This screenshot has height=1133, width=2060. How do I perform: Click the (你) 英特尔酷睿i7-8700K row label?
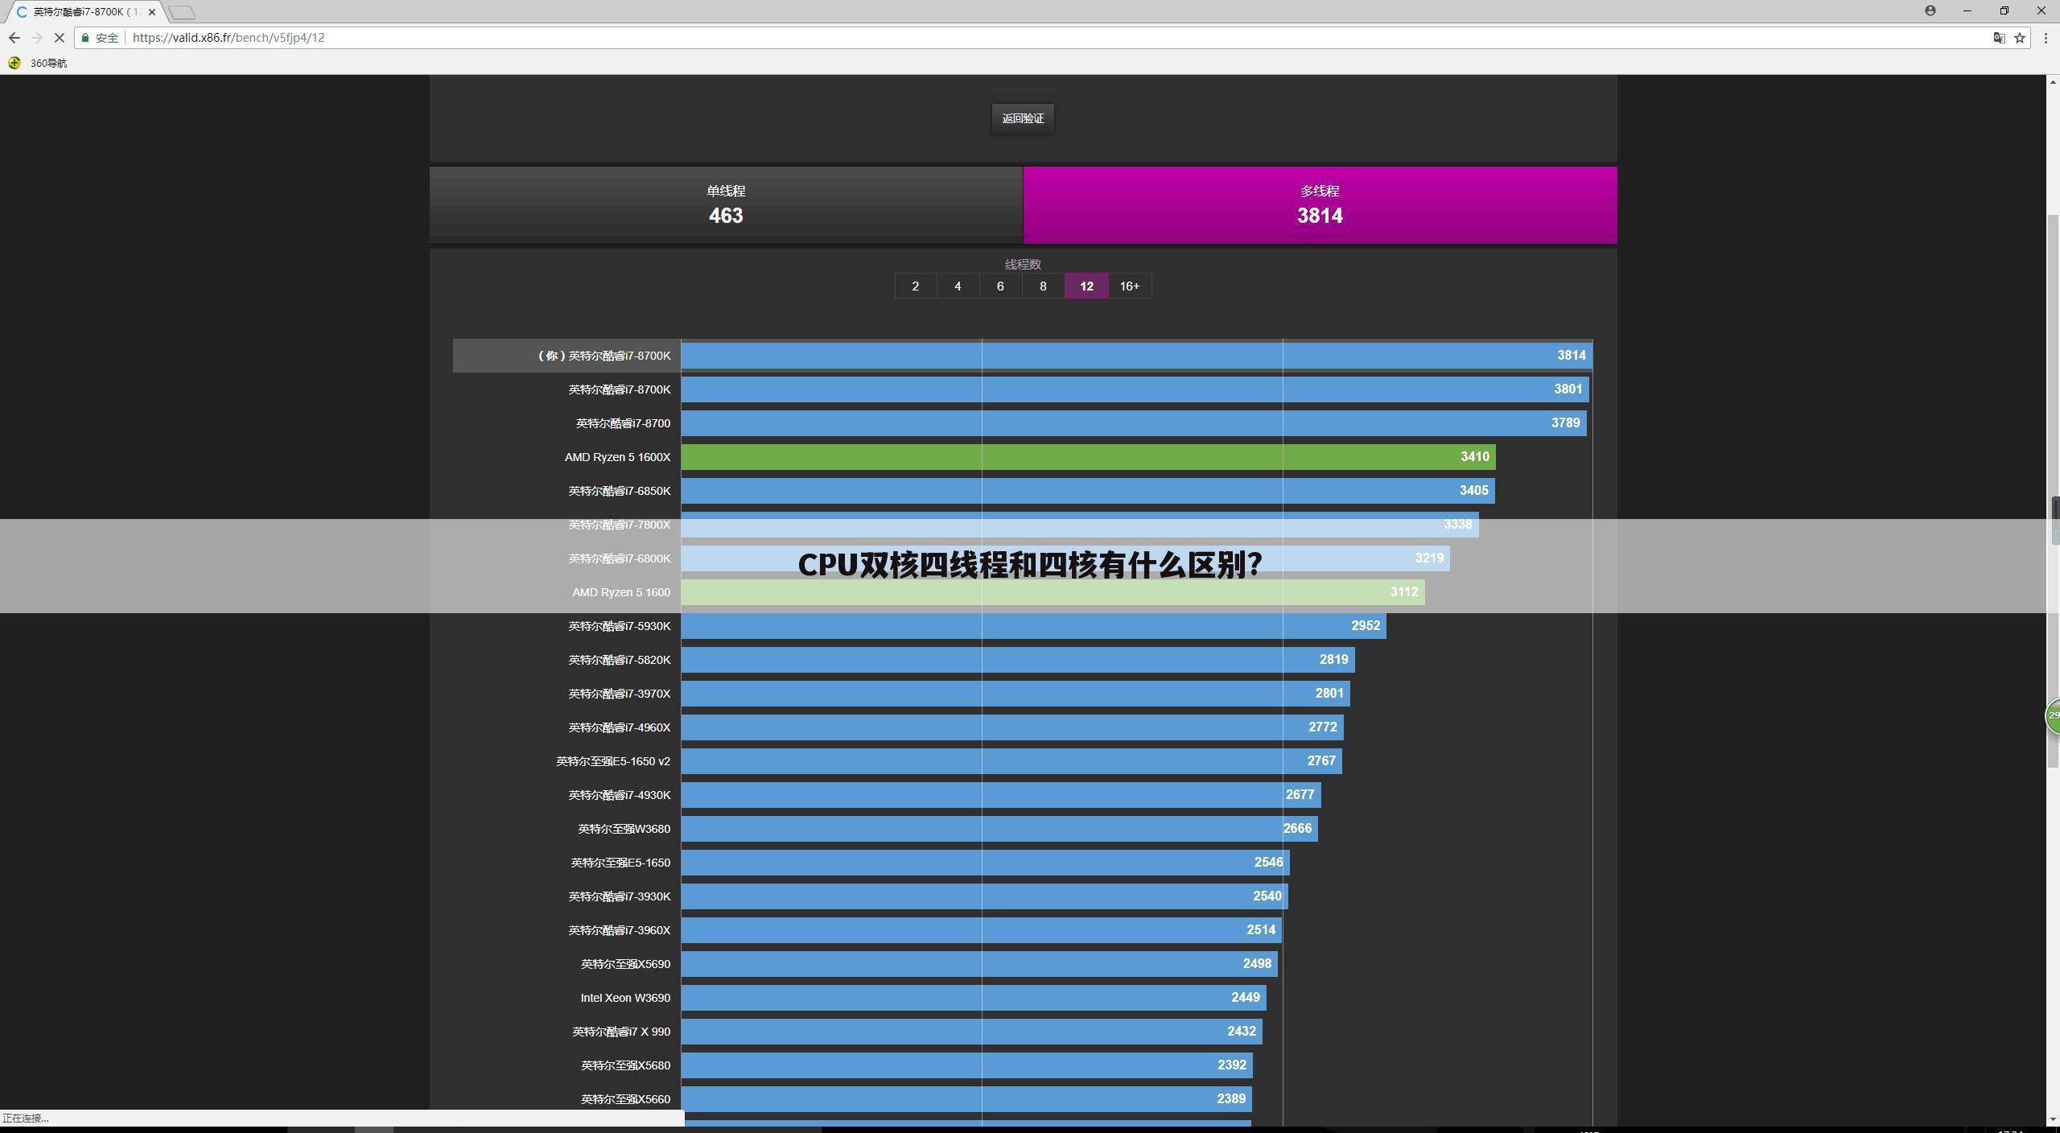tap(604, 356)
